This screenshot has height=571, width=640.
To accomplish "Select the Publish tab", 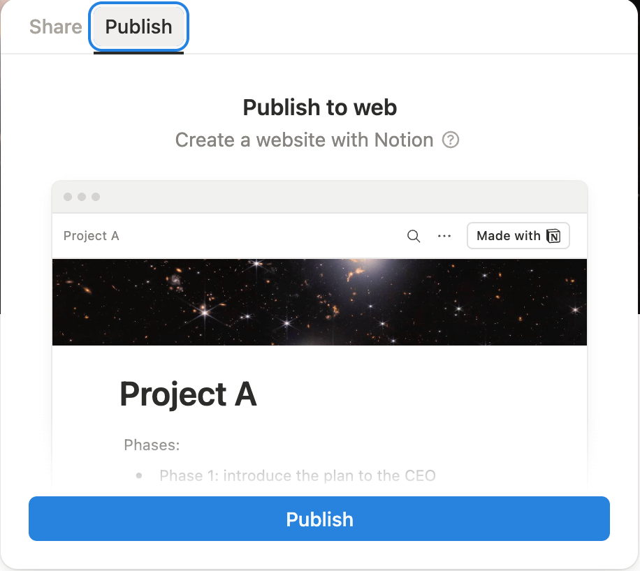I will (138, 27).
